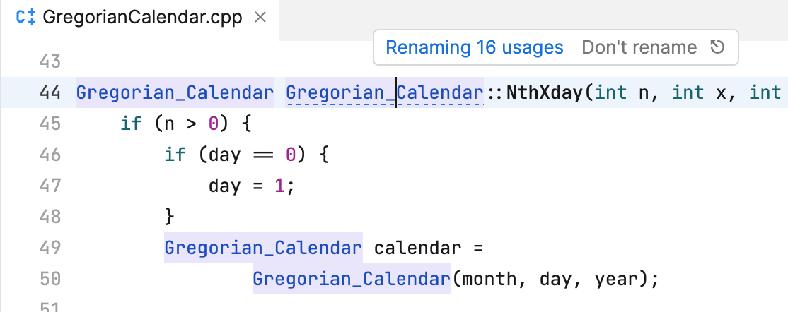Click the 'day = 1;' statement on line 47
788x312 pixels.
[x=250, y=186]
